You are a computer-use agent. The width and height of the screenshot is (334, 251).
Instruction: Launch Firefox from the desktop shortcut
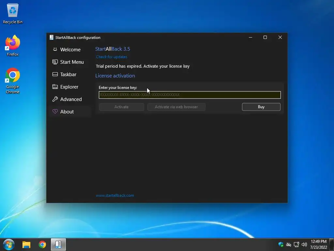[x=13, y=46]
